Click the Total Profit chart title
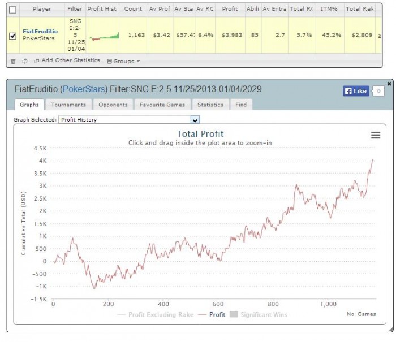 pyautogui.click(x=200, y=134)
